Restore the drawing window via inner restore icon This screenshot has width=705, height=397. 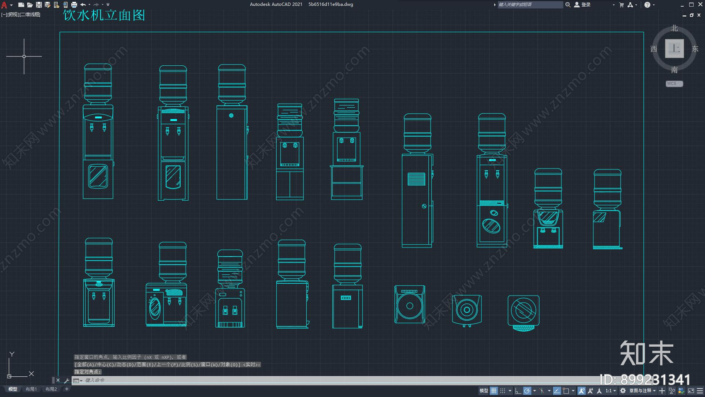point(691,15)
